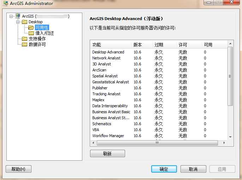Select the Workflow Manager row
This screenshot has width=242, height=180.
tap(159, 136)
